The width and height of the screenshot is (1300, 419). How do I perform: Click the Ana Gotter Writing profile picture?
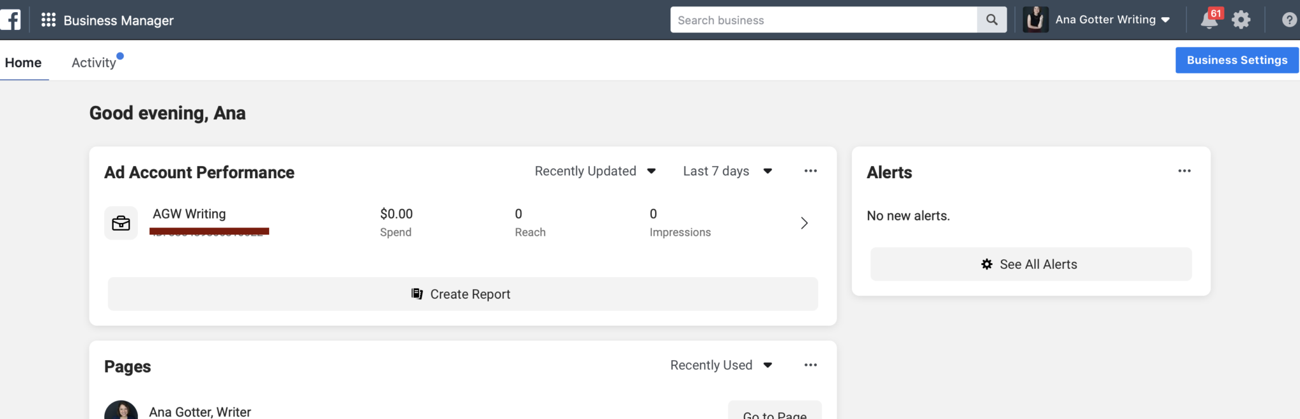coord(1035,20)
